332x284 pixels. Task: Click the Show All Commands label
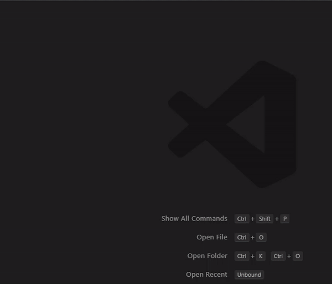[x=194, y=218]
